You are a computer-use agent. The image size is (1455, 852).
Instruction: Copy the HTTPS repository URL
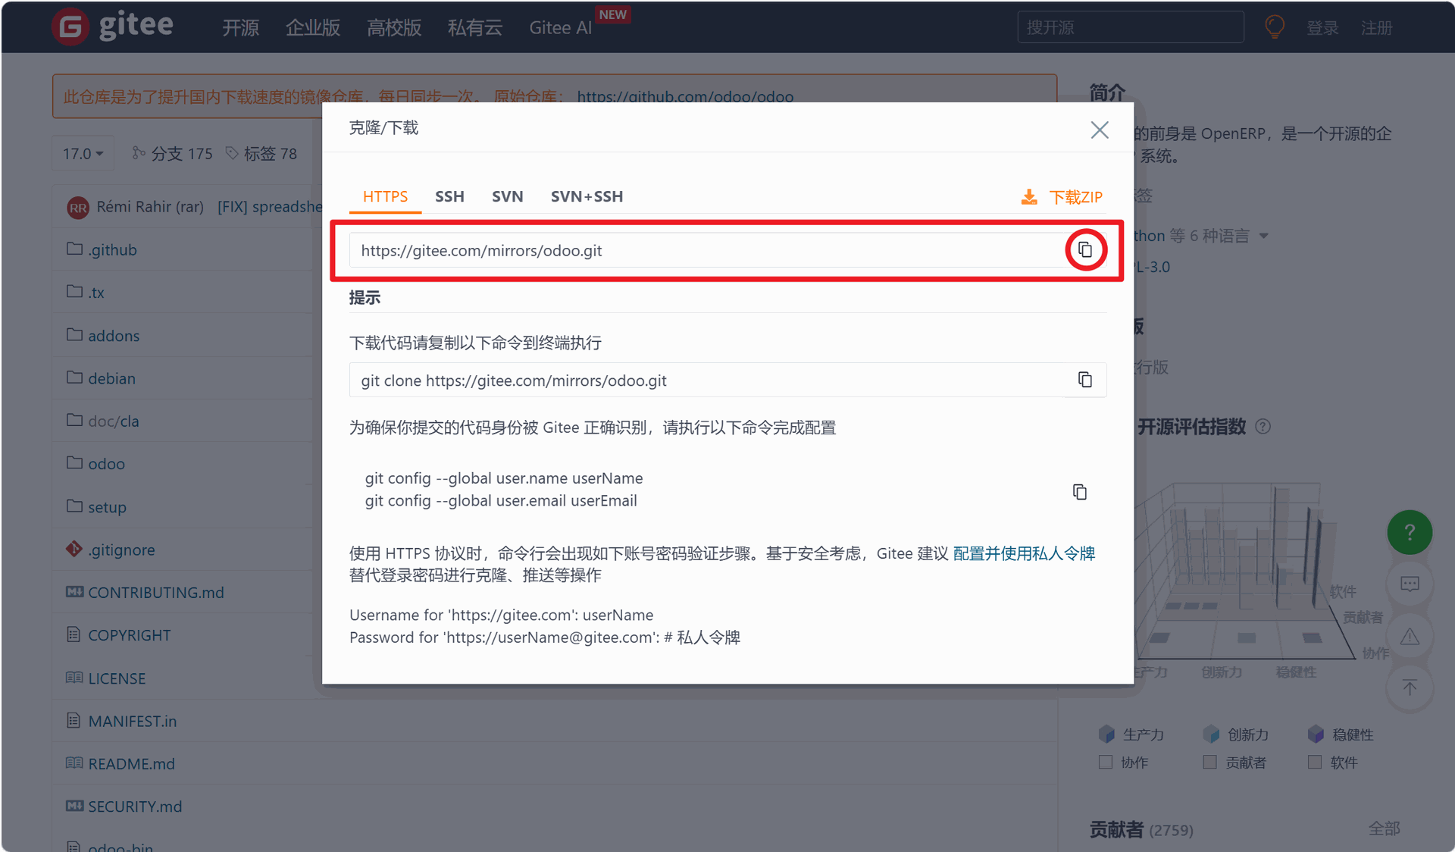coord(1085,249)
